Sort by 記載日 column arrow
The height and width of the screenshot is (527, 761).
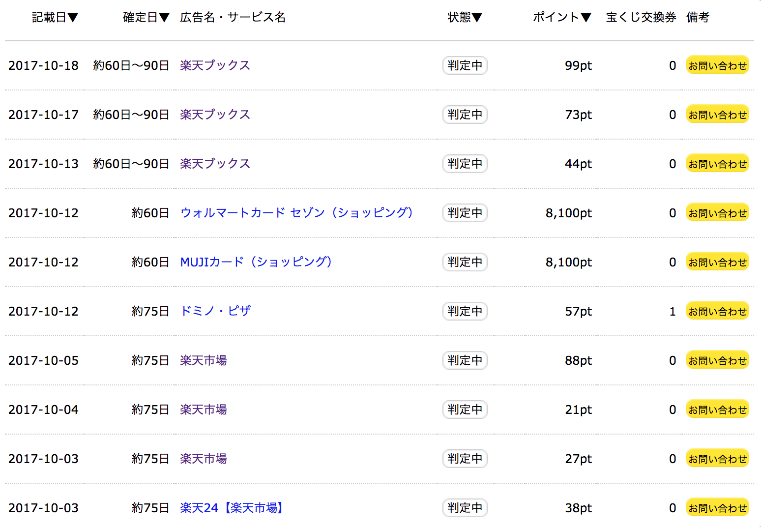[73, 18]
